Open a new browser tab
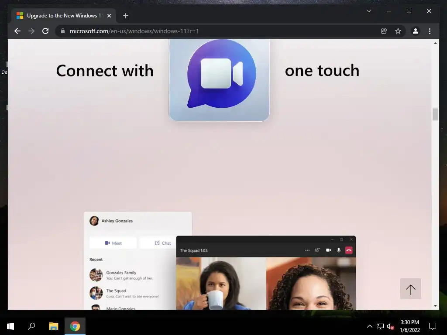The width and height of the screenshot is (447, 335). [x=125, y=16]
